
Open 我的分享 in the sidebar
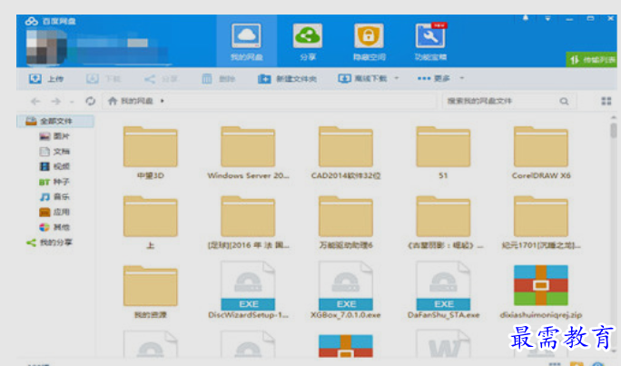click(x=50, y=242)
